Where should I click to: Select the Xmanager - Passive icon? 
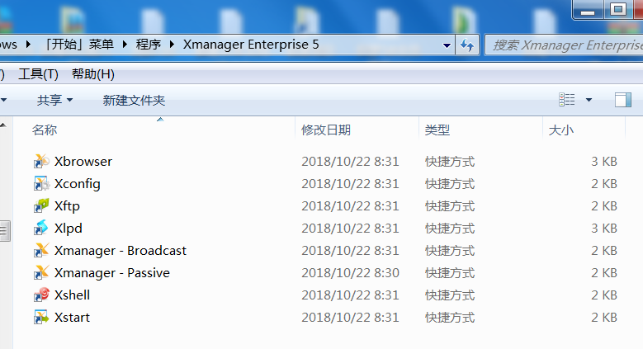(41, 273)
